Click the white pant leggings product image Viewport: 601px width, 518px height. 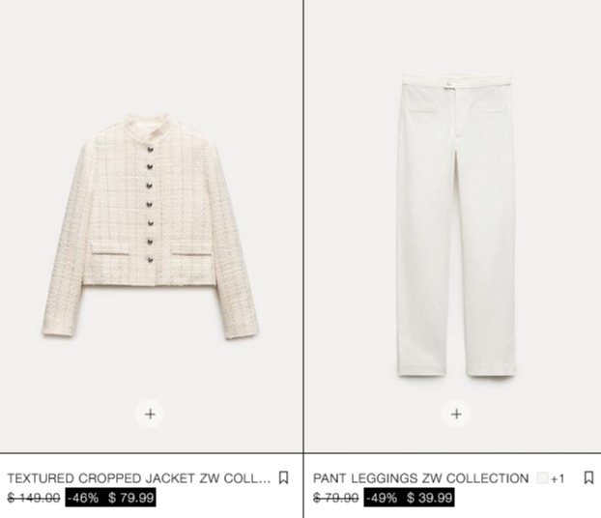pyautogui.click(x=456, y=226)
